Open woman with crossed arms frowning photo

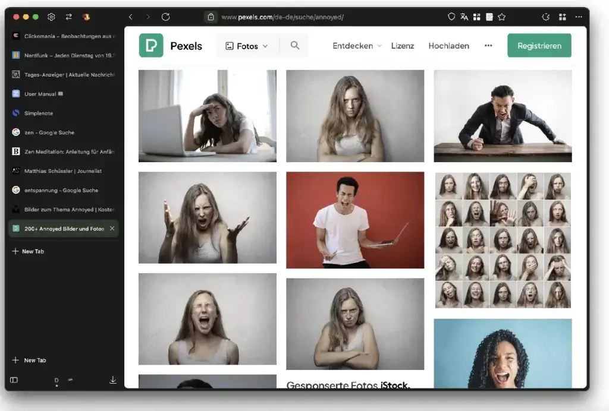coord(355,324)
